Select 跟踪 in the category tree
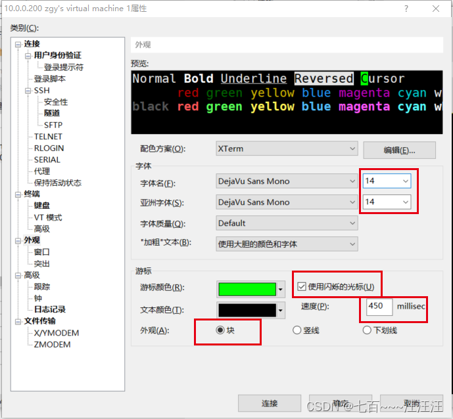453x419 pixels. pos(42,286)
